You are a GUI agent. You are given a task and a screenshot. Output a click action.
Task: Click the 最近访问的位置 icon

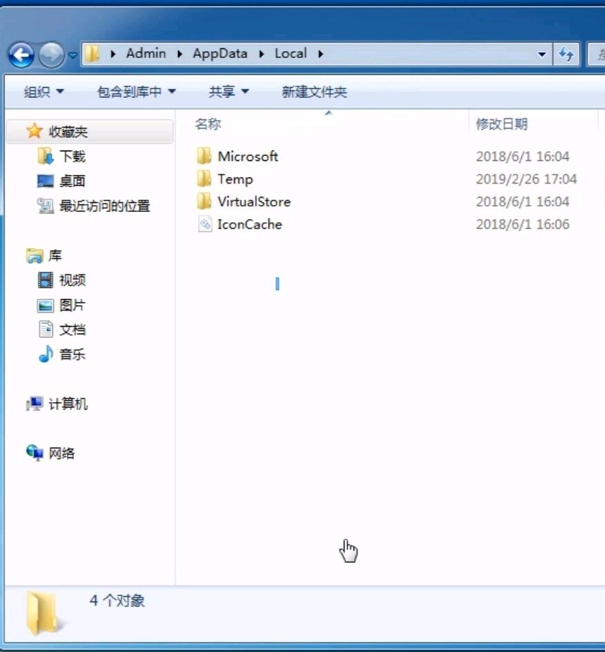coord(46,205)
